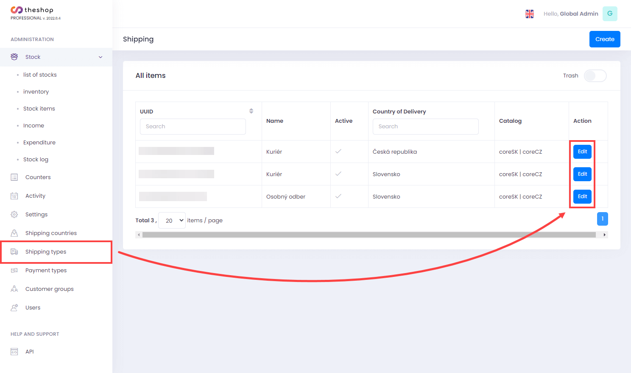Toggle the Trash switch
Image resolution: width=631 pixels, height=373 pixels.
pos(595,76)
